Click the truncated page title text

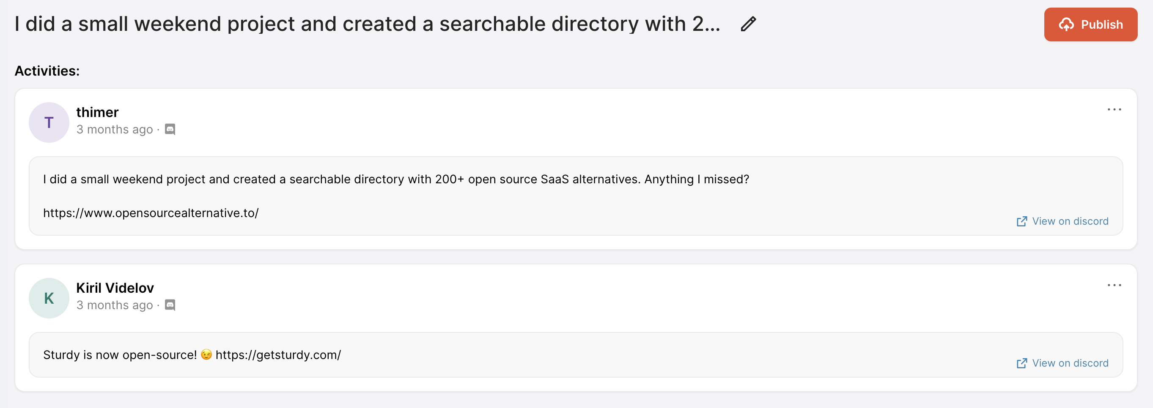point(367,24)
